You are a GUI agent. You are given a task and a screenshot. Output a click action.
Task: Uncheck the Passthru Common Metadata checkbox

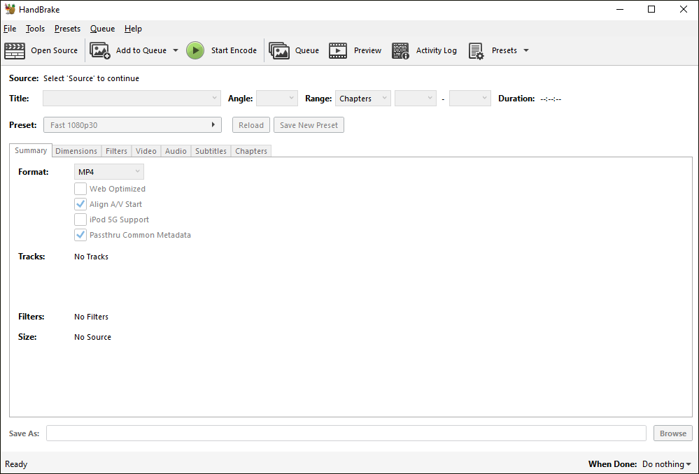pos(80,235)
